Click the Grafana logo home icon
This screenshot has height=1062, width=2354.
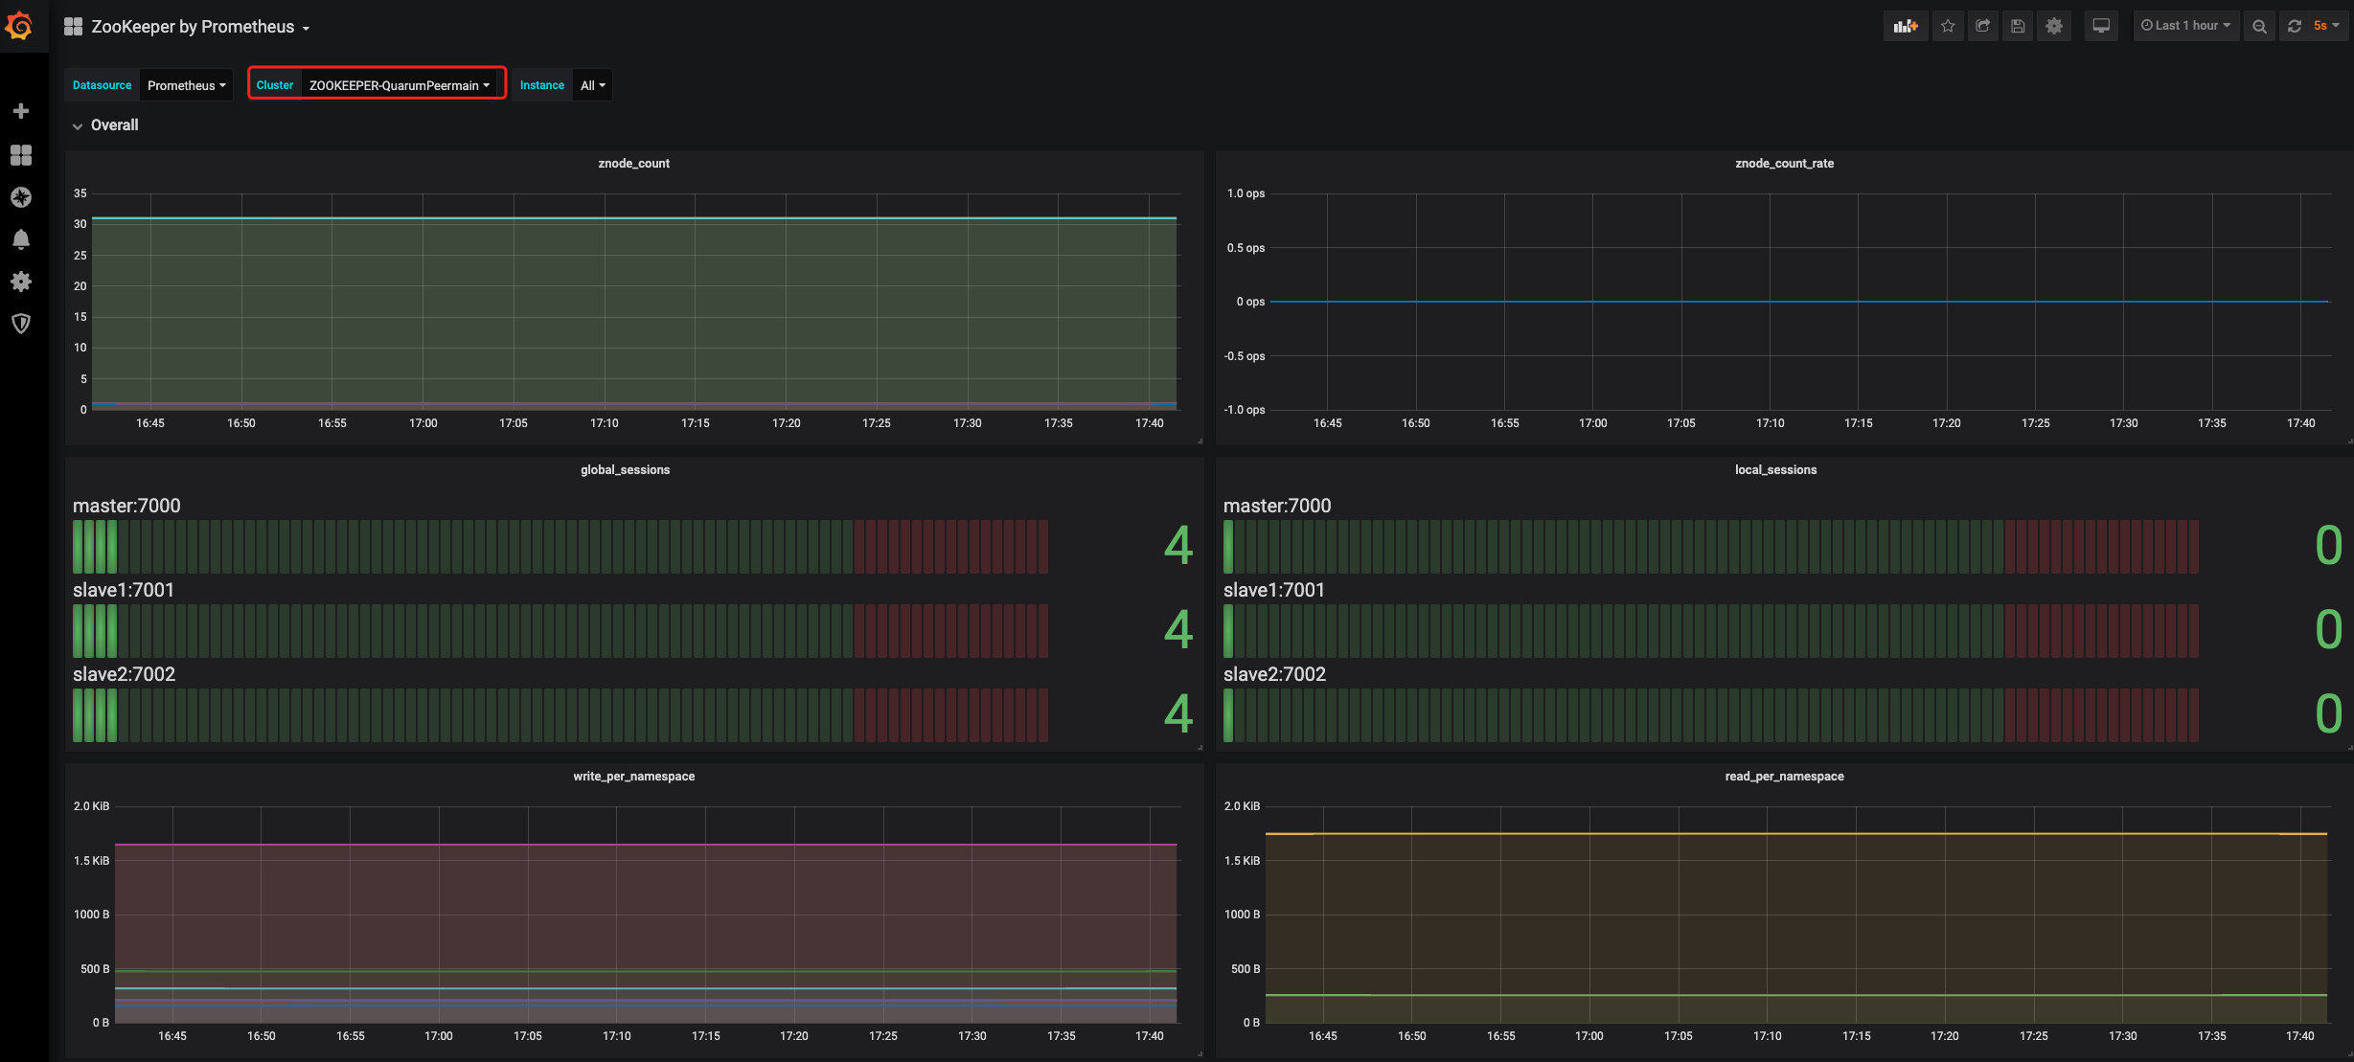click(20, 26)
